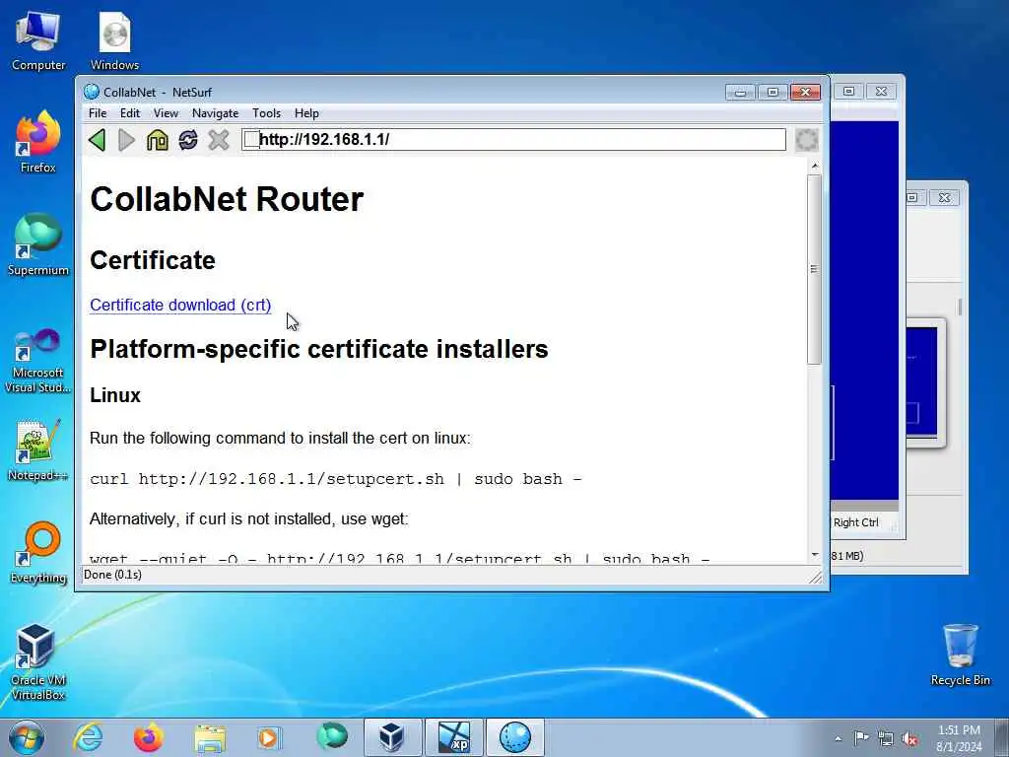Select Microsoft Visual Studio shortcut
This screenshot has width=1009, height=757.
38,361
